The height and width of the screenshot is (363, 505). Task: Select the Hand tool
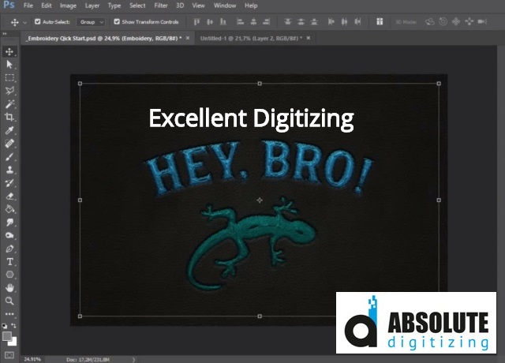9,287
